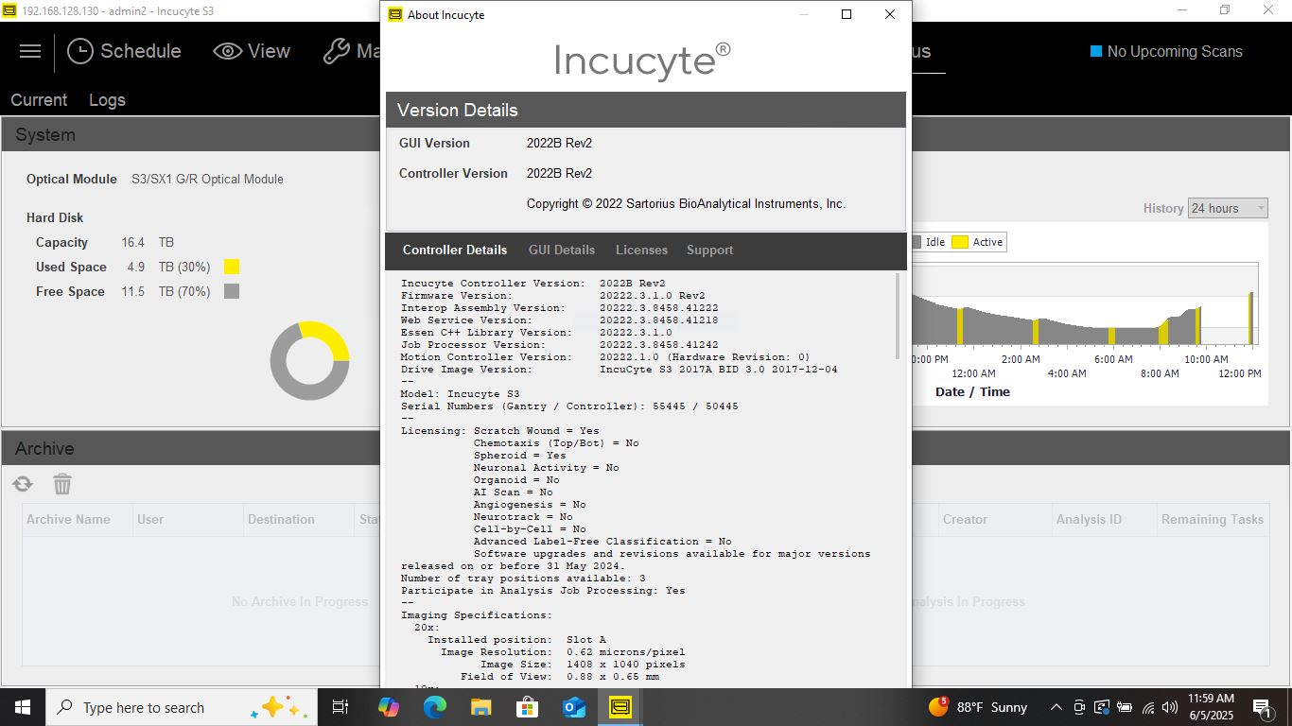Click the yellow Used Space swatch
Image resolution: width=1292 pixels, height=726 pixels.
coord(232,267)
